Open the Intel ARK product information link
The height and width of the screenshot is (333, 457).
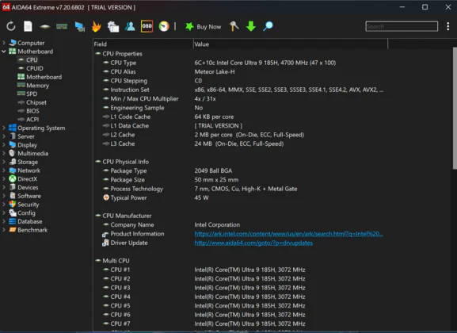(288, 234)
